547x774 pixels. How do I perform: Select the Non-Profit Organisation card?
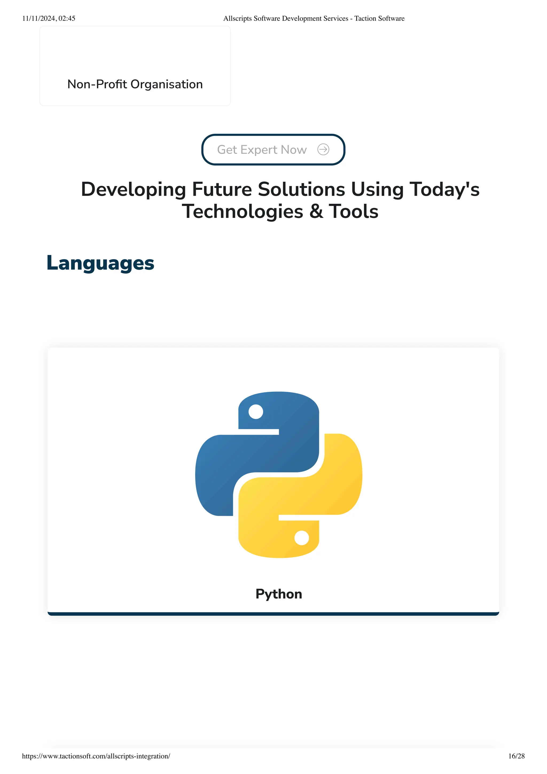click(135, 66)
